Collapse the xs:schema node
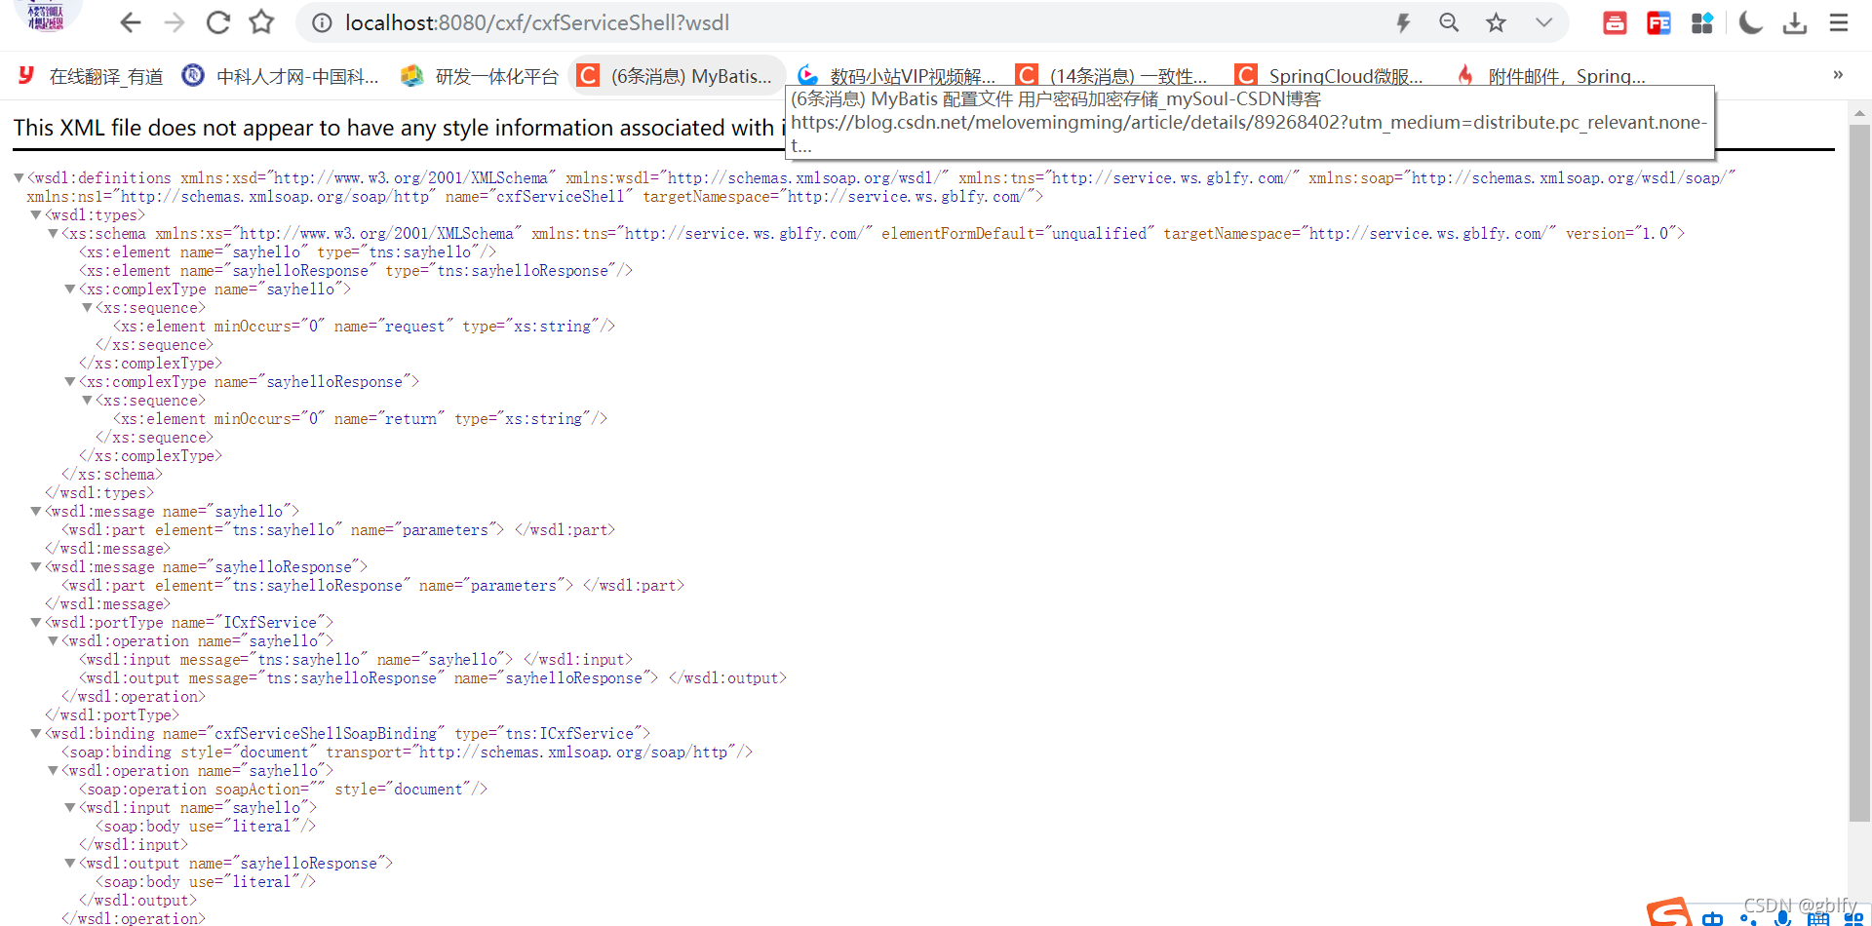This screenshot has height=926, width=1872. (x=54, y=233)
